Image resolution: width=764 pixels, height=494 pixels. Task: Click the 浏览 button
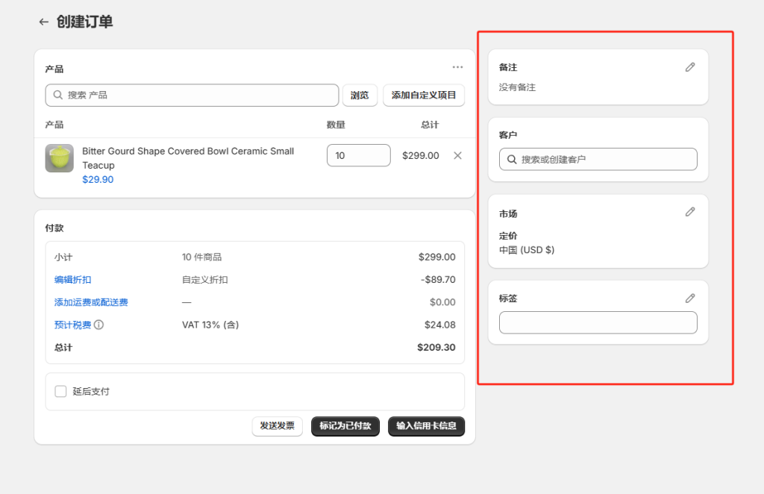point(360,95)
